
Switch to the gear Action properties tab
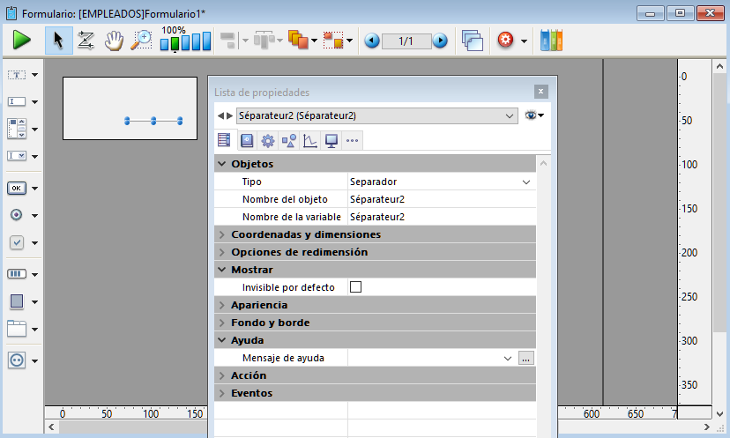coord(267,140)
